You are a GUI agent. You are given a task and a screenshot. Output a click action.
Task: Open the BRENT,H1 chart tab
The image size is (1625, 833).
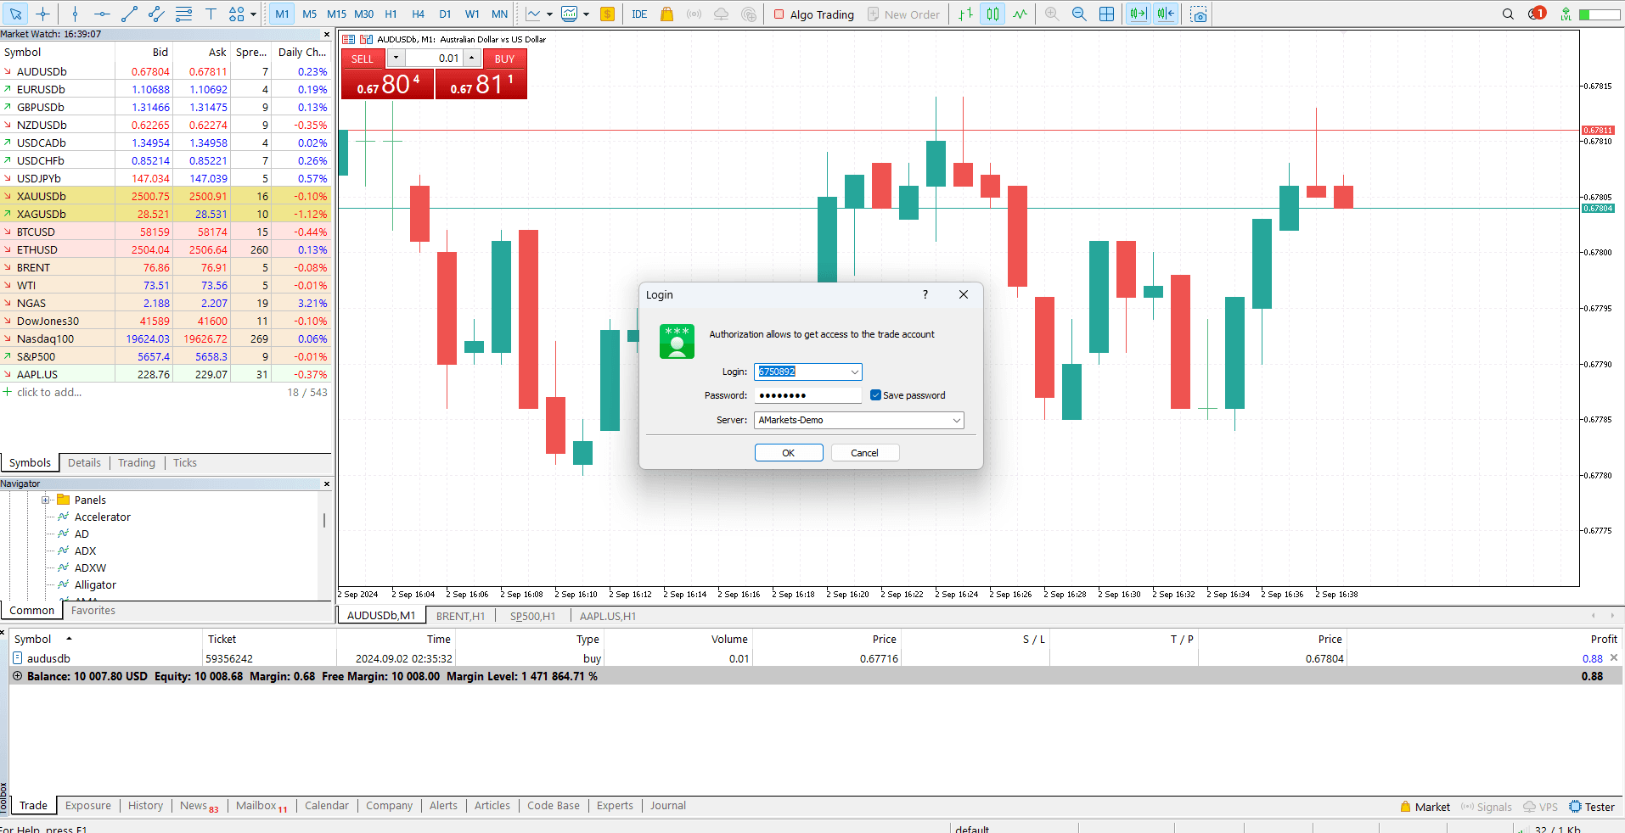point(460,616)
